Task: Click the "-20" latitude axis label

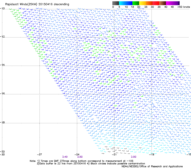Action: tap(2, 151)
